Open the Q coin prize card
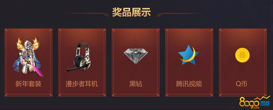The width and height of the screenshot is (273, 110). [x=243, y=62]
